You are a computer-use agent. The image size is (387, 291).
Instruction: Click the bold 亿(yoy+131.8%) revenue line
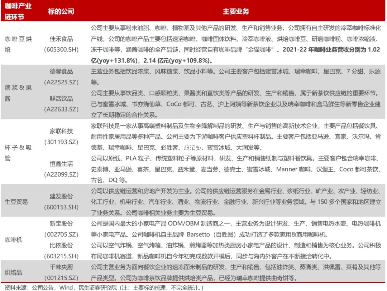152,60
